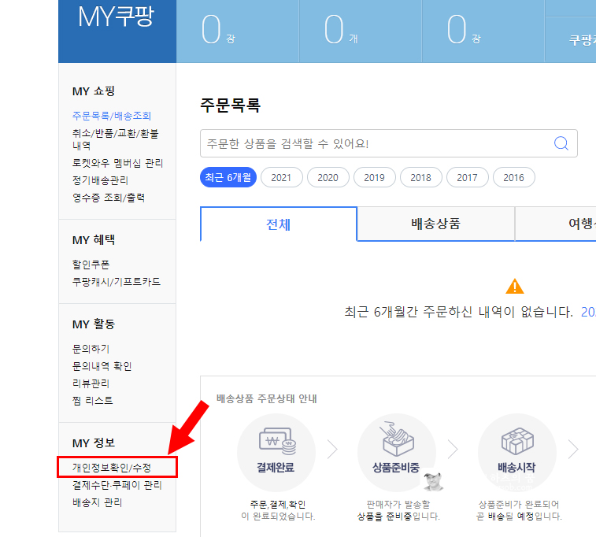
Task: Open 결제수단·쿠페이 관리 link
Action: 117,485
